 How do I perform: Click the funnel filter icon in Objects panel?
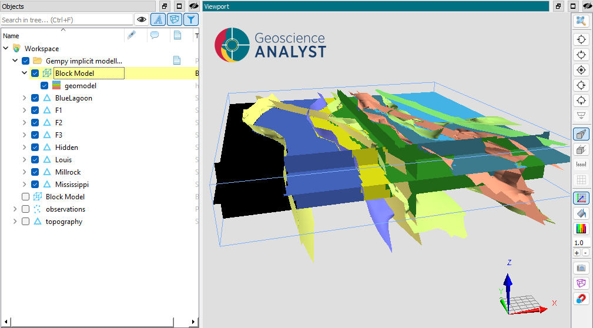(x=190, y=19)
